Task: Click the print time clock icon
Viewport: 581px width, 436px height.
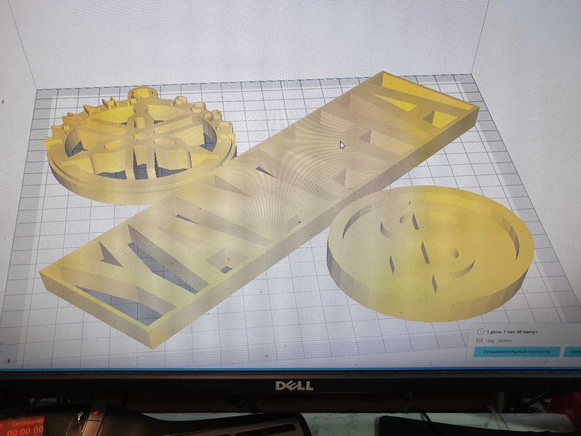Action: tap(481, 331)
